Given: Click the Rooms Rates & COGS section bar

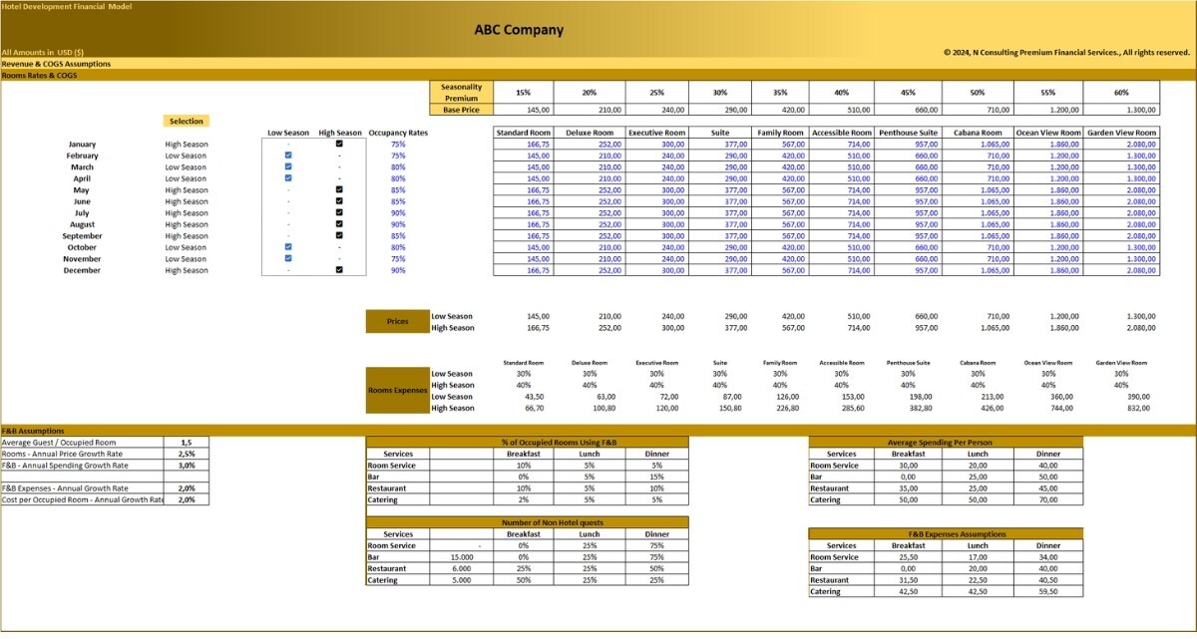Looking at the screenshot, I should coord(598,75).
